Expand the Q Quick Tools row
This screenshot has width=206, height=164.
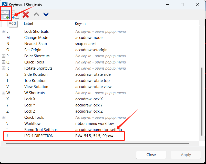tap(4, 62)
